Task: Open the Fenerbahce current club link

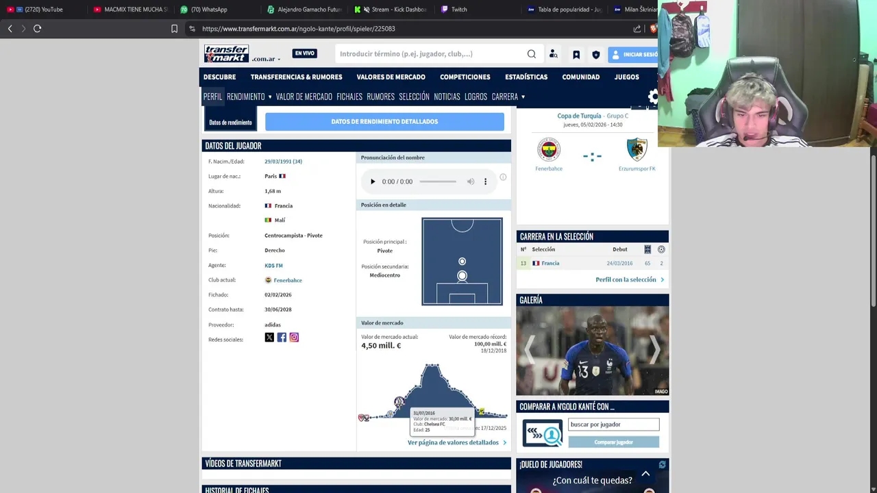Action: click(x=288, y=280)
